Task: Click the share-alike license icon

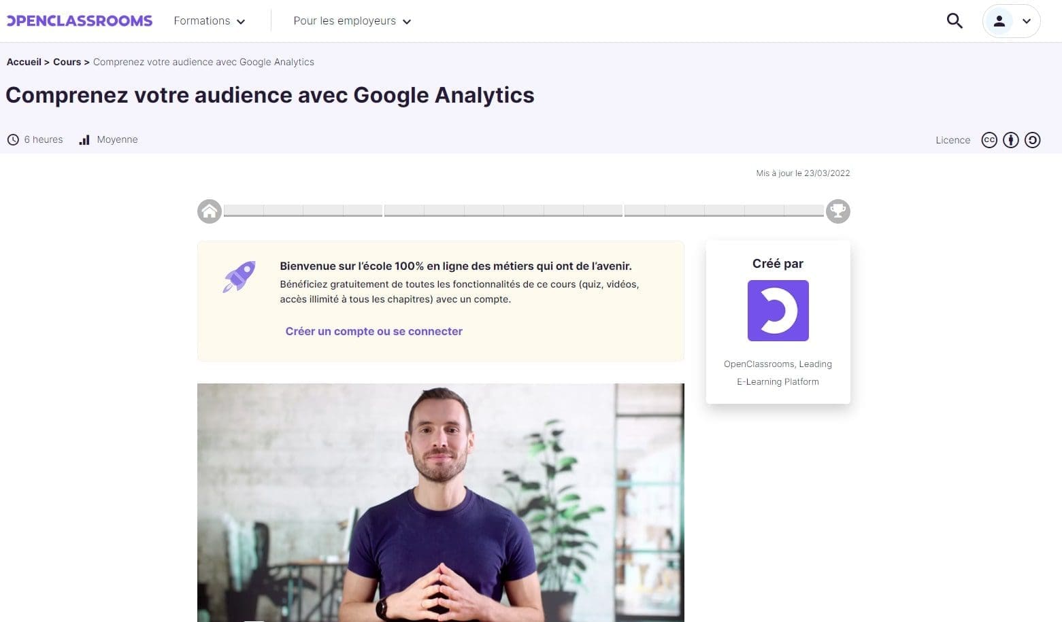Action: pyautogui.click(x=1033, y=140)
